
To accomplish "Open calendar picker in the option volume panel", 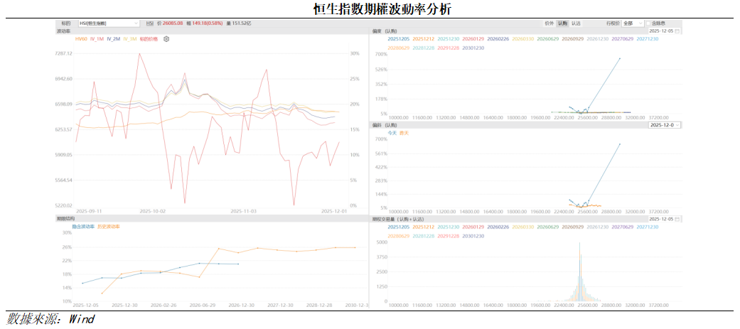I will (677, 219).
